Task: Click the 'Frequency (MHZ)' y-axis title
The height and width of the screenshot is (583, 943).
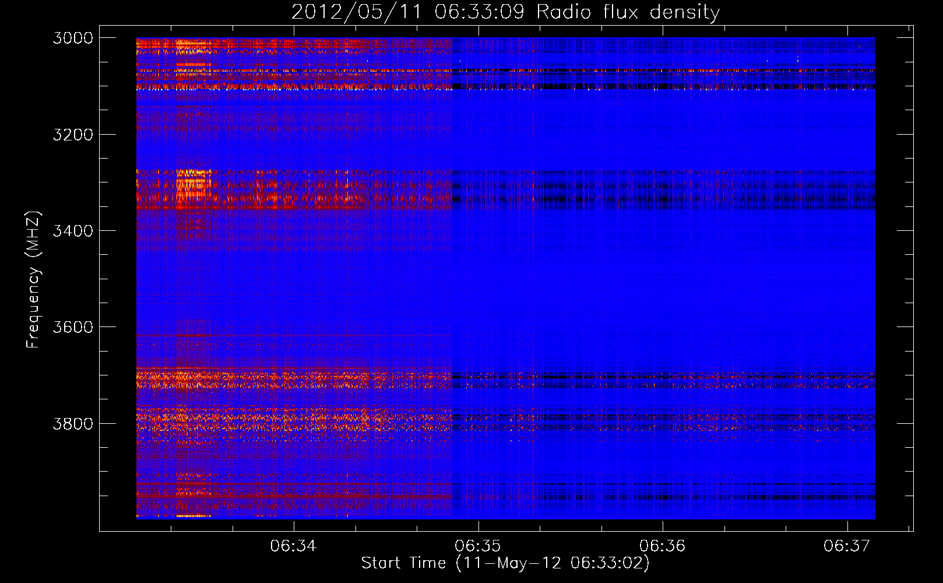Action: (x=34, y=280)
